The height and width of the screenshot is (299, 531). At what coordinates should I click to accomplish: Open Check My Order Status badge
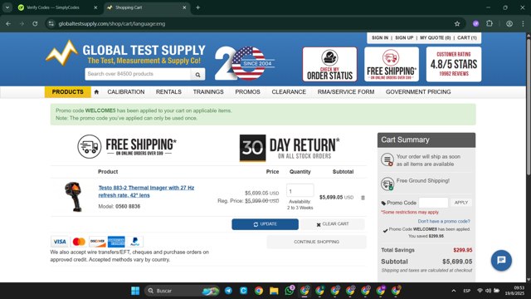tap(329, 65)
